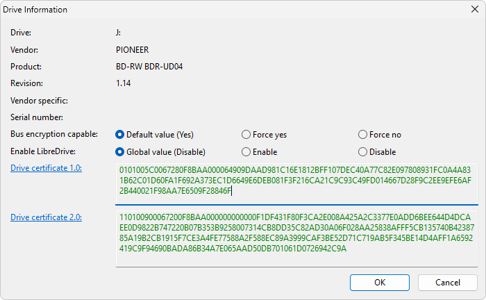486x300 pixels.
Task: Click the PIONEER vendor value
Action: (x=133, y=50)
